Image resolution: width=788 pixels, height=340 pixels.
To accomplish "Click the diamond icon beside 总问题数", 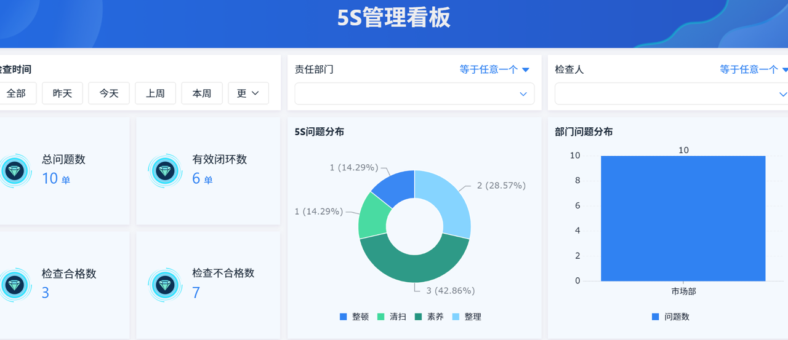I will tap(14, 170).
